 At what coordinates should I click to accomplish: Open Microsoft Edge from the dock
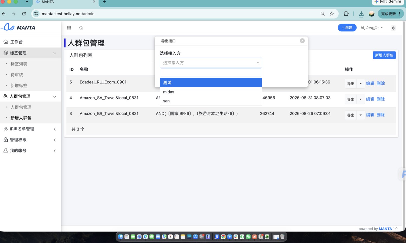(145, 237)
